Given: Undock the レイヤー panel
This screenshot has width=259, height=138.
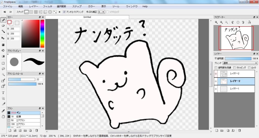Looking at the screenshot, I should tap(254, 54).
